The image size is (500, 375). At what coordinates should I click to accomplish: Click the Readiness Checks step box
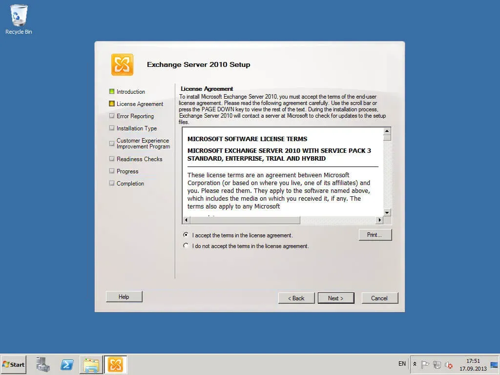click(112, 159)
